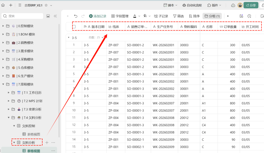Open more options beside 欠料分析
Image resolution: width=264 pixels, height=153 pixels.
pyautogui.click(x=53, y=143)
